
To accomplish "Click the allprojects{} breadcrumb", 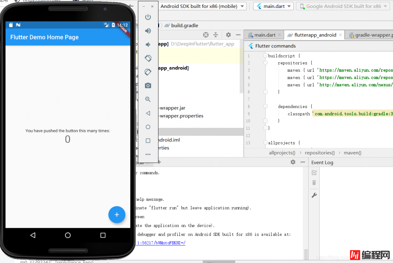I will [282, 152].
